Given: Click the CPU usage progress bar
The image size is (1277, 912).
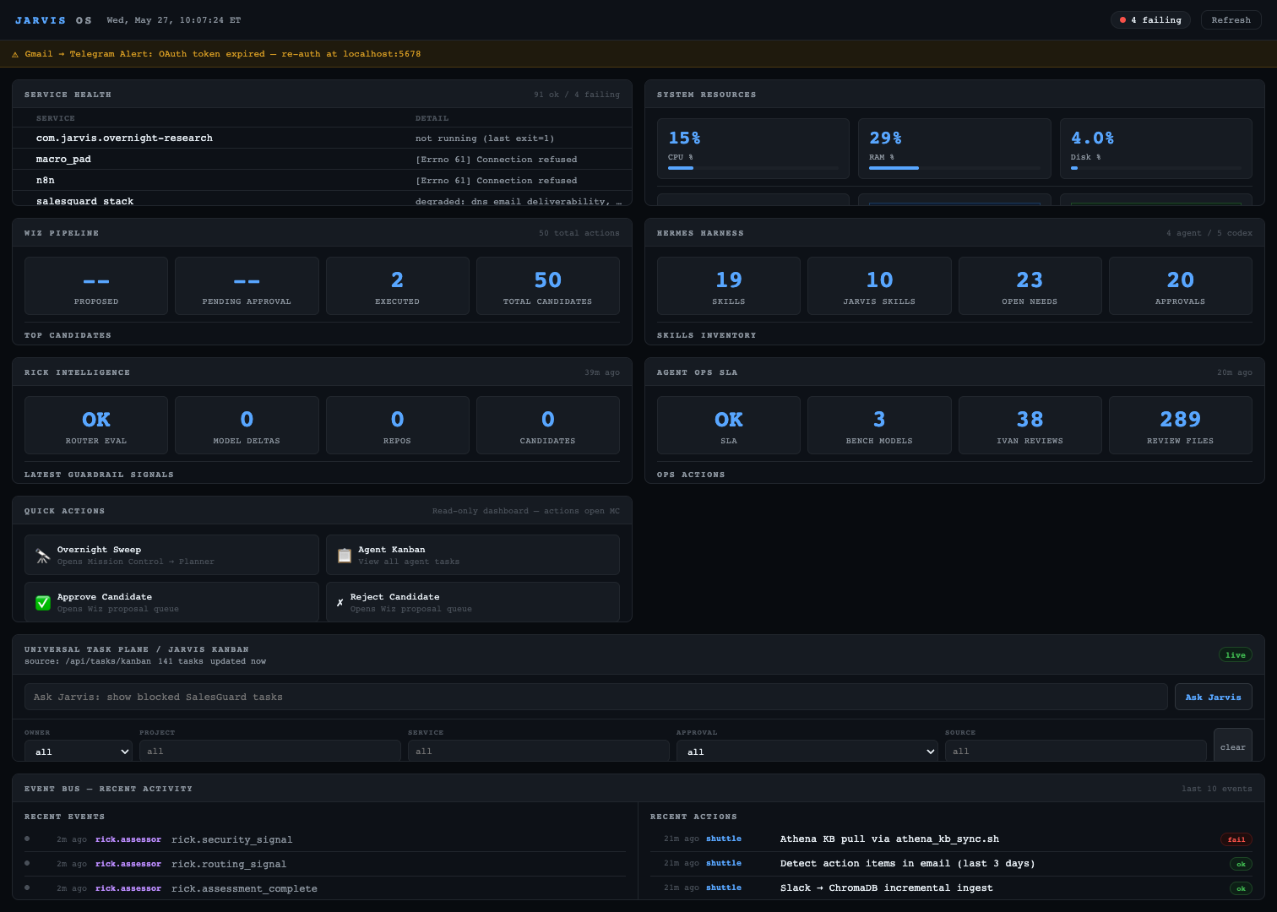Looking at the screenshot, I should coord(753,168).
